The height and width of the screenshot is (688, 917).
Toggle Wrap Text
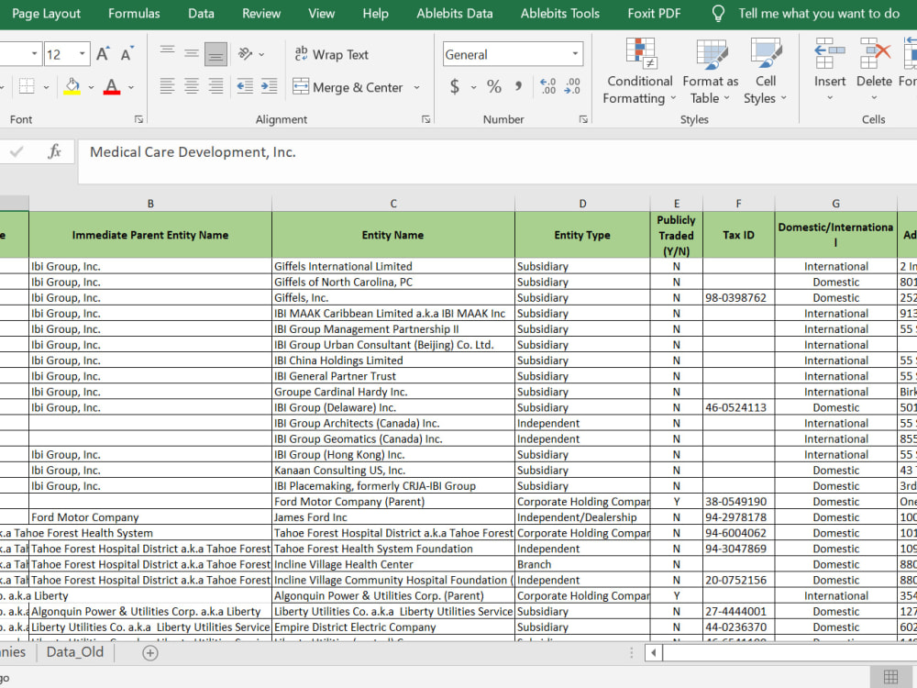(x=332, y=54)
